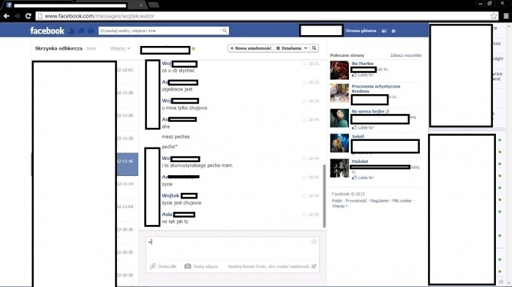
Task: Click the Nowa wiadomość button
Action: tap(251, 48)
